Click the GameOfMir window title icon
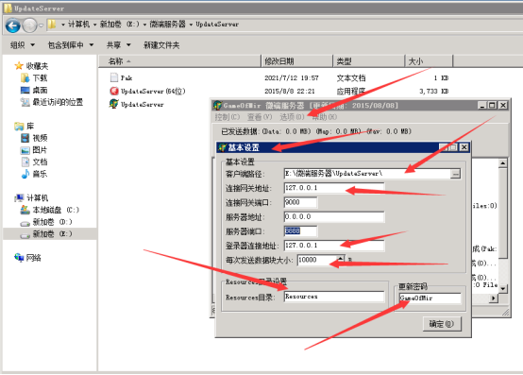The height and width of the screenshot is (375, 523). pos(218,106)
